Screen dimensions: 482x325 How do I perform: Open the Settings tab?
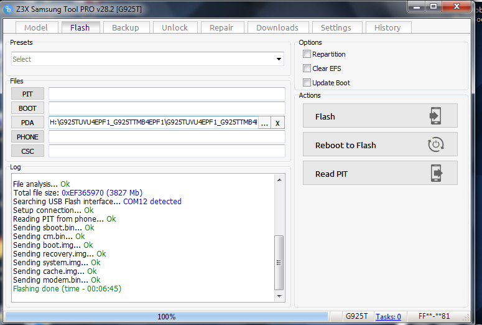337,27
